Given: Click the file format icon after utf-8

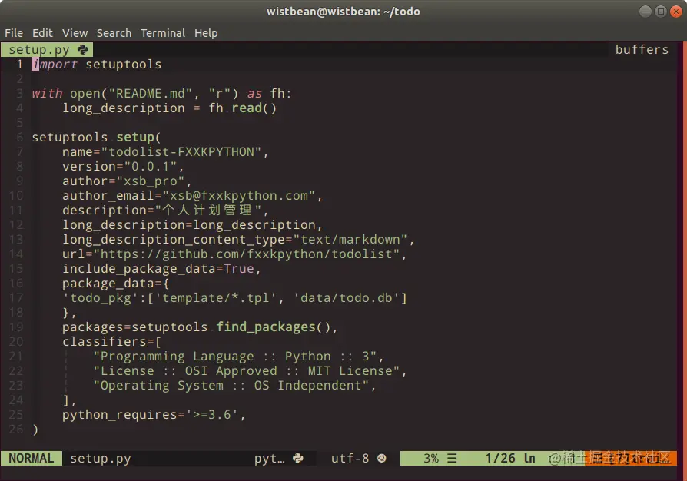Looking at the screenshot, I should point(382,458).
